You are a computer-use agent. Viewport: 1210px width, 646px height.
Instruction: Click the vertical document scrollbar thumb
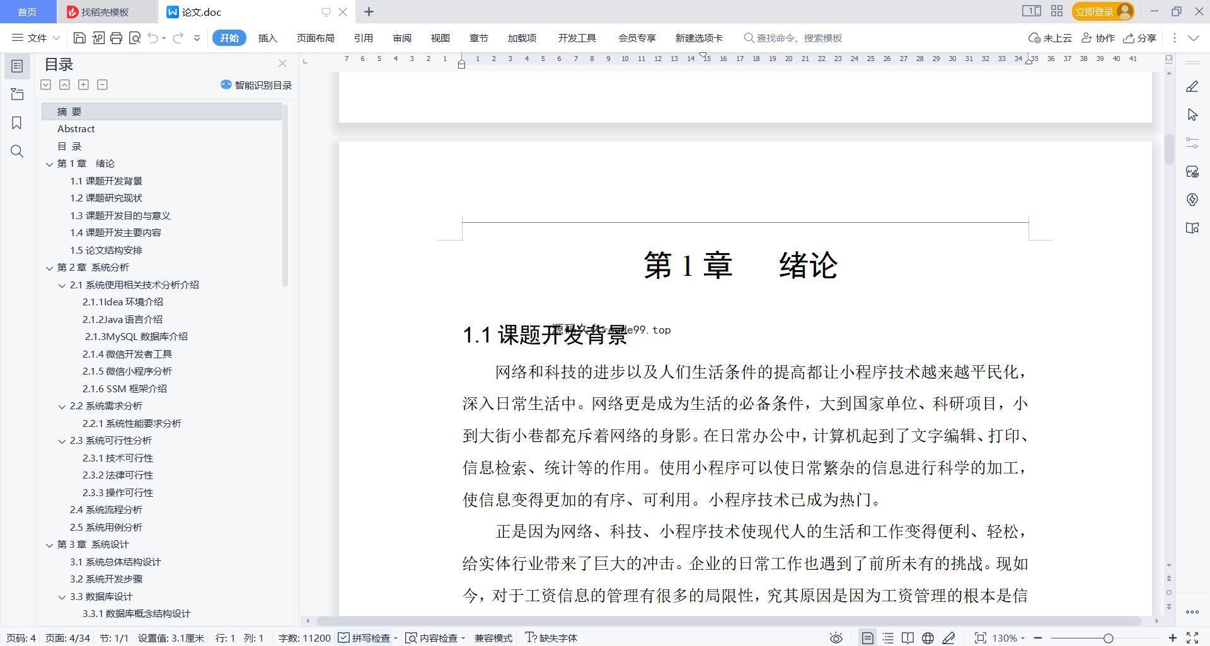click(x=1168, y=149)
